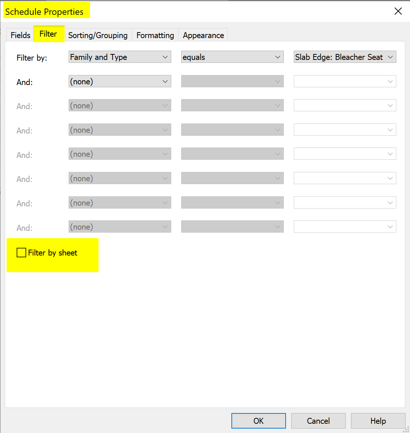
Task: Click the Schedule Properties title bar text
Action: (46, 11)
